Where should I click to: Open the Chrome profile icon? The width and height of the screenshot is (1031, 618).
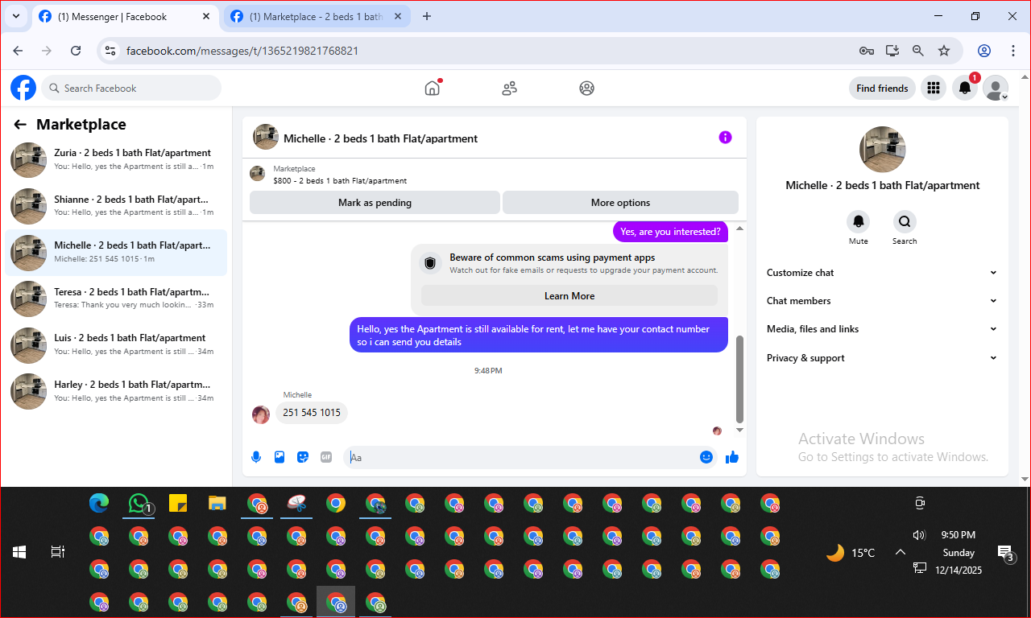(984, 51)
